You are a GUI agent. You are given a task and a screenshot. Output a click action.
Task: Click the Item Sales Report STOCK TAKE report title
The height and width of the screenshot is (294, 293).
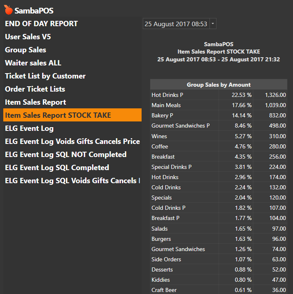pyautogui.click(x=219, y=52)
